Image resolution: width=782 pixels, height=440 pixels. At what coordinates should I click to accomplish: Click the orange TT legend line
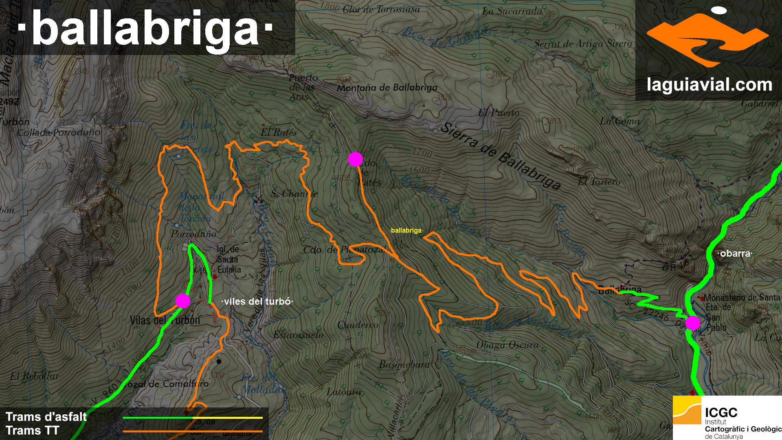[x=192, y=431]
